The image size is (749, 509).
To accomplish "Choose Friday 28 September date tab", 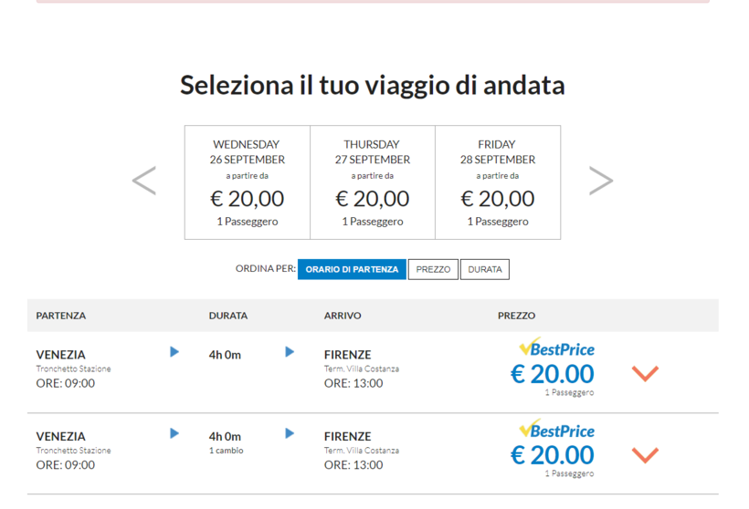I will point(497,182).
